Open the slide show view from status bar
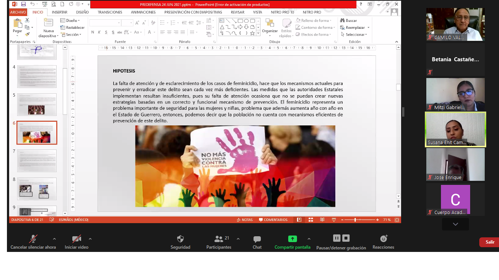 click(334, 219)
